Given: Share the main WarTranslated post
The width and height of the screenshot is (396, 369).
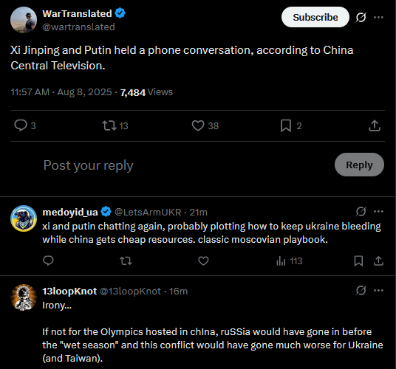Looking at the screenshot, I should (375, 125).
